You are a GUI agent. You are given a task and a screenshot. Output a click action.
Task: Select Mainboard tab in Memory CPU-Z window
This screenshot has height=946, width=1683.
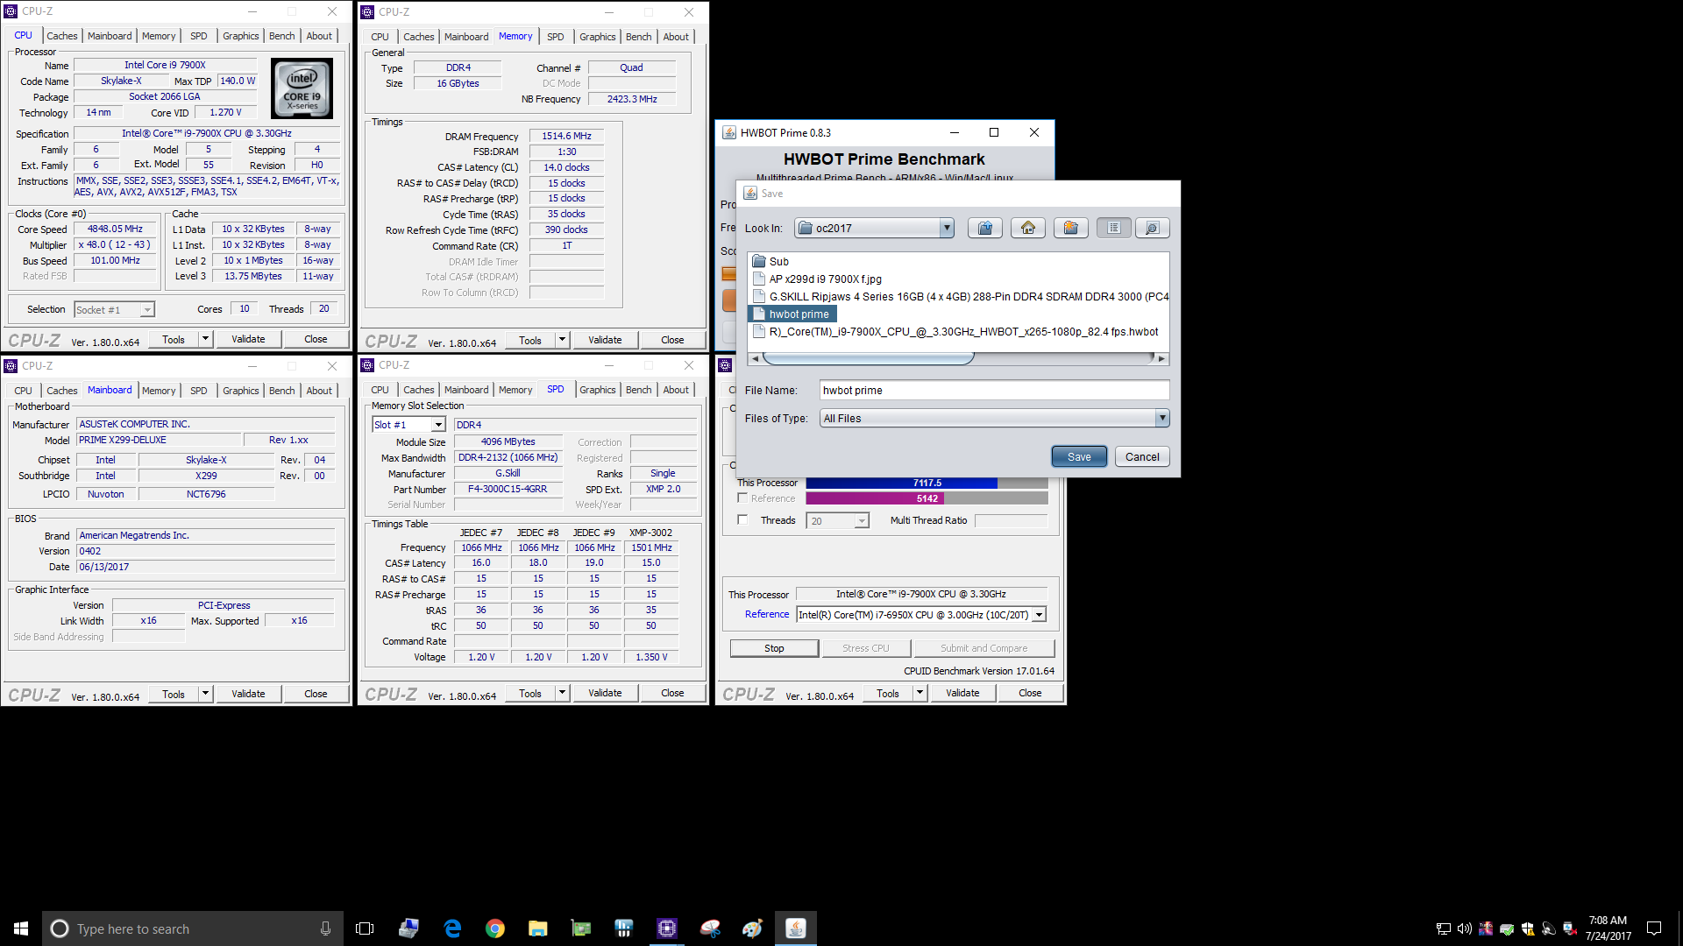[466, 37]
